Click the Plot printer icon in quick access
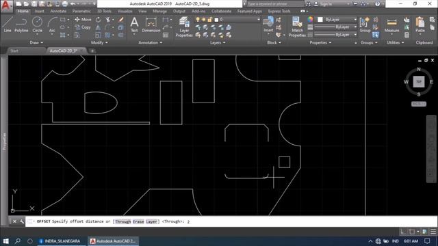 click(x=65, y=4)
